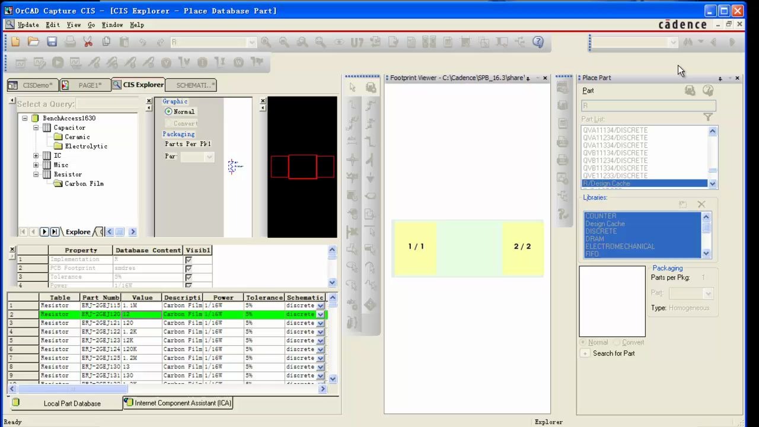Click the part search icon in Place Part
Image resolution: width=759 pixels, height=427 pixels.
point(690,90)
